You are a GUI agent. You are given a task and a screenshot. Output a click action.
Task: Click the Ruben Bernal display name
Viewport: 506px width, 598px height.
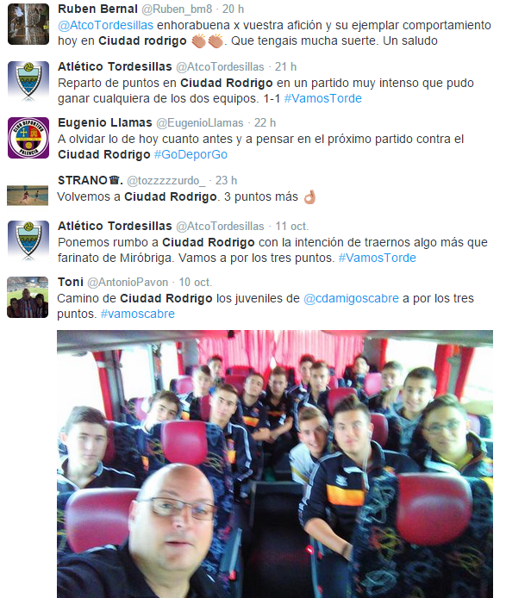[x=97, y=9]
